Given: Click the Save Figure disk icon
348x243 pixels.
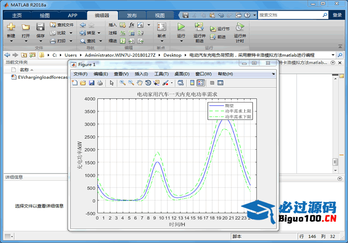Looking at the screenshot, I should [92, 83].
